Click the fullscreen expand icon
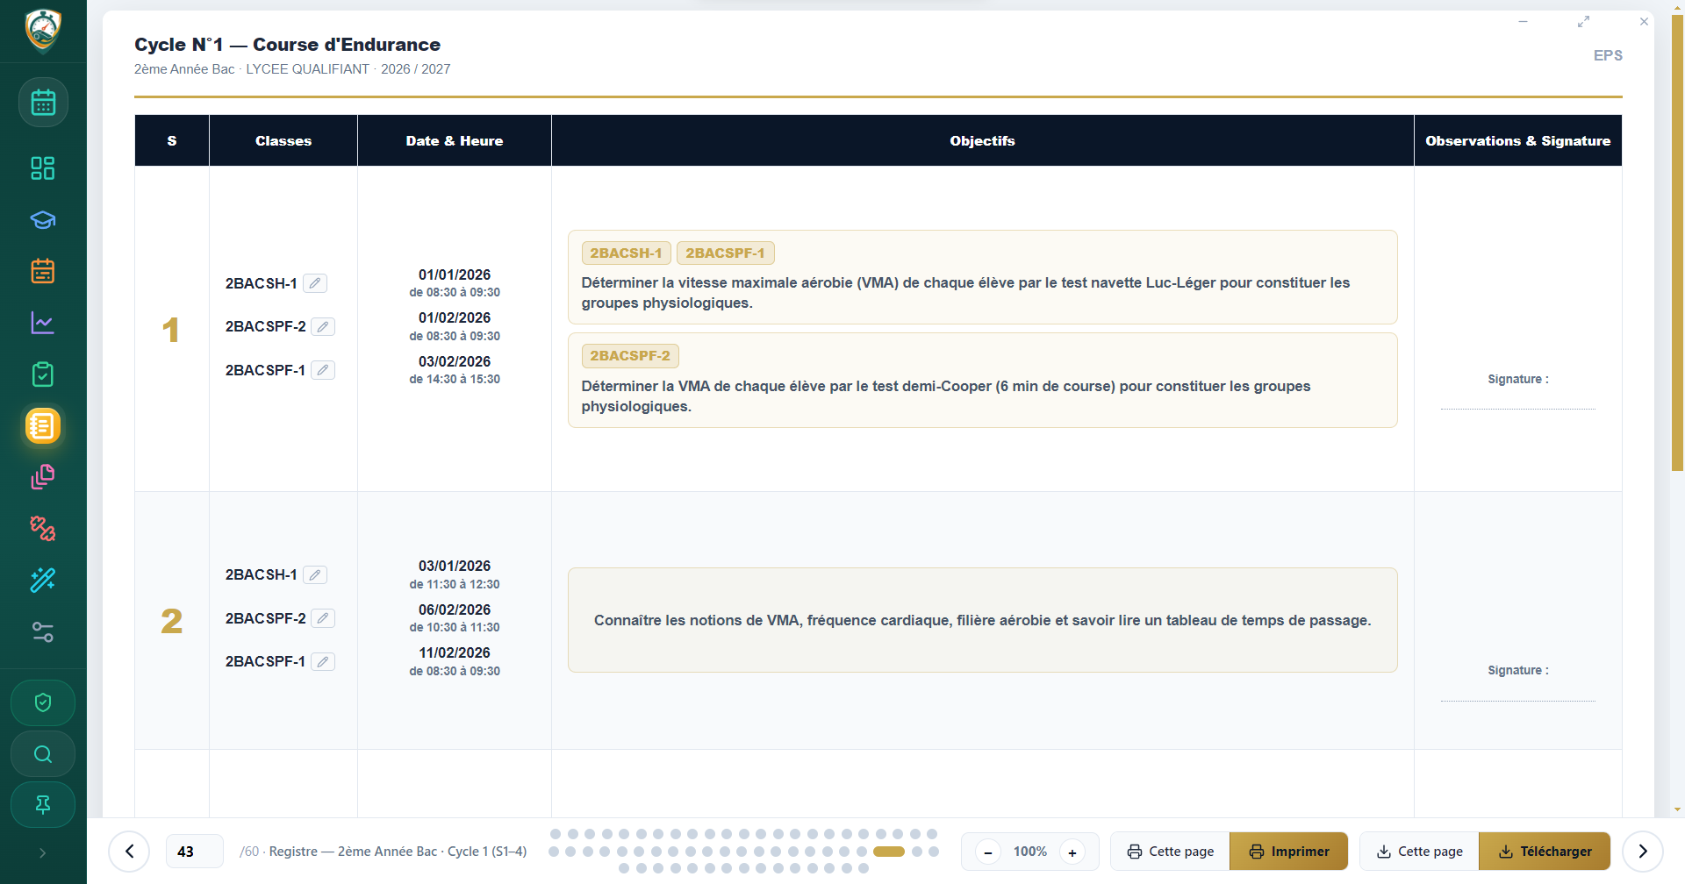 1583,22
